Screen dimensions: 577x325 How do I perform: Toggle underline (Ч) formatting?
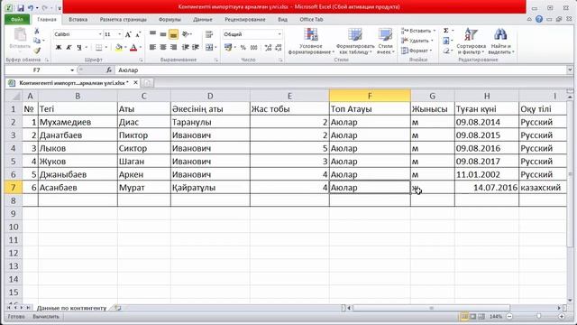(x=79, y=48)
